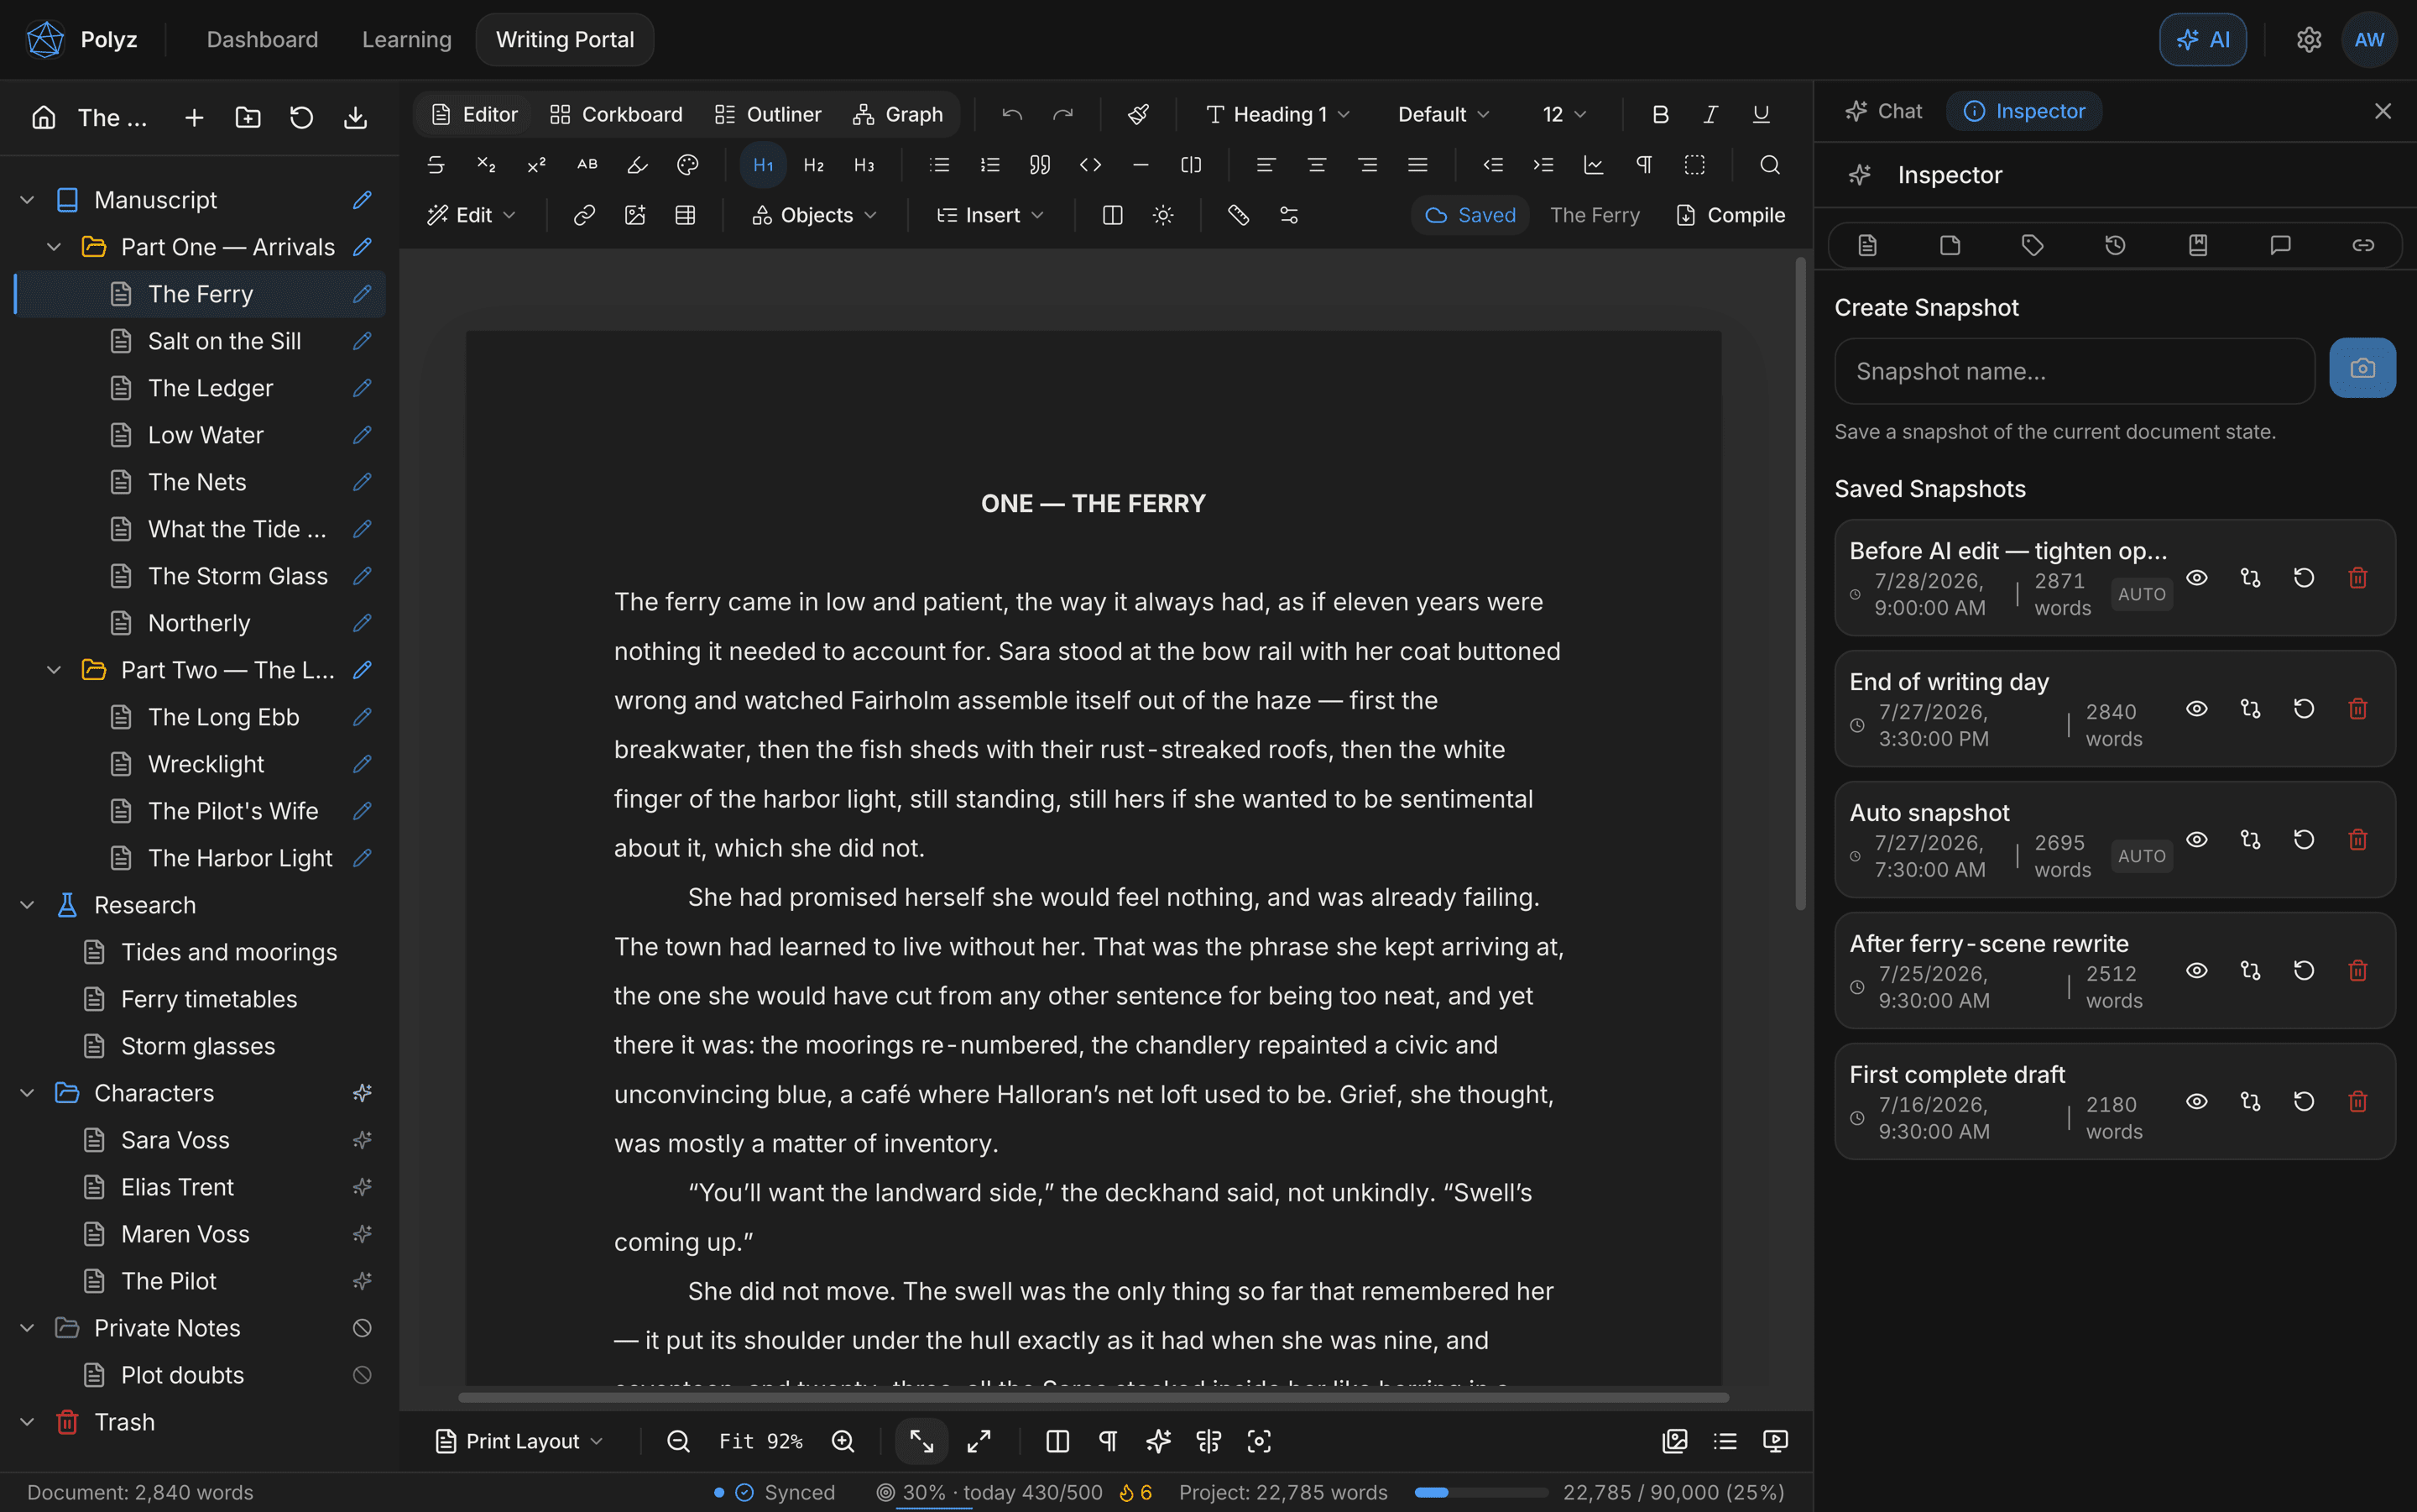Viewport: 2417px width, 1512px height.
Task: Open the text color palette icon
Action: [x=687, y=165]
